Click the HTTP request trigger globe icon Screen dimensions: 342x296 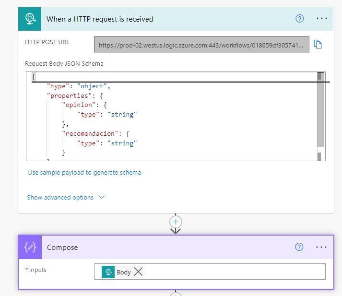tap(30, 19)
